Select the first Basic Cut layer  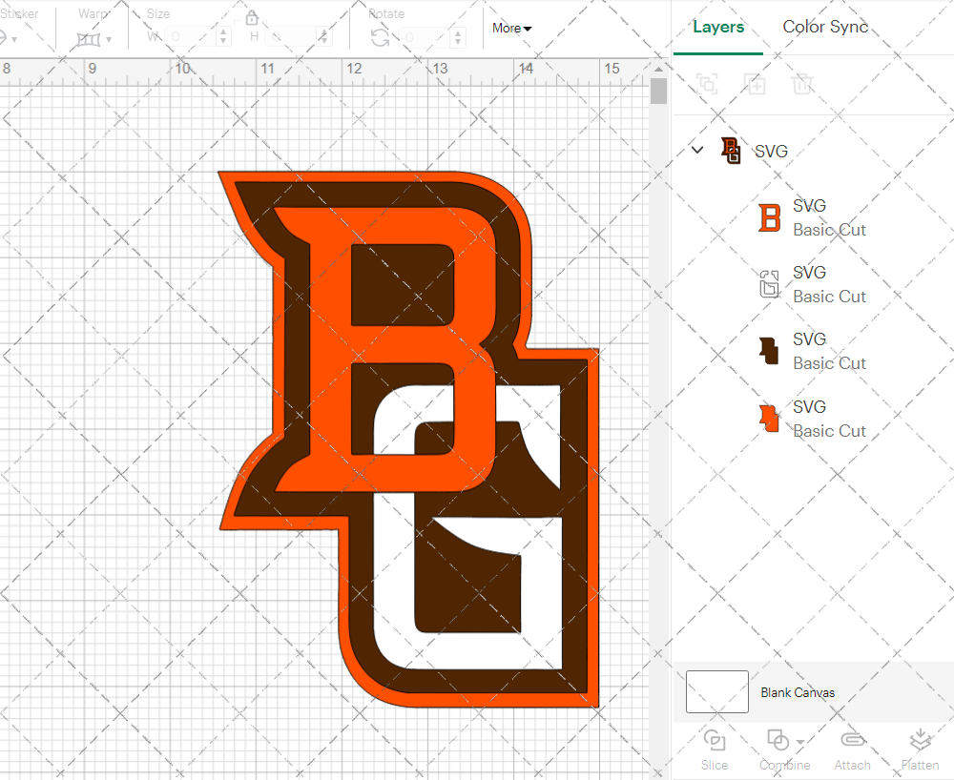tap(828, 217)
